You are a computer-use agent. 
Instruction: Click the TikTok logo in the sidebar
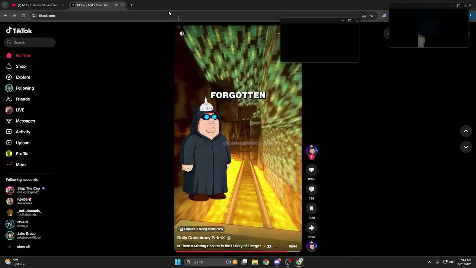[19, 31]
